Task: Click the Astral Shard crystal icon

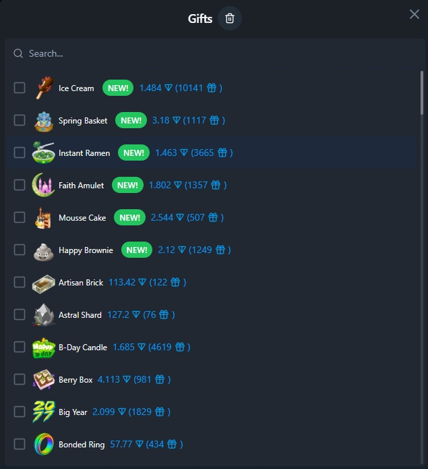Action: click(x=44, y=314)
